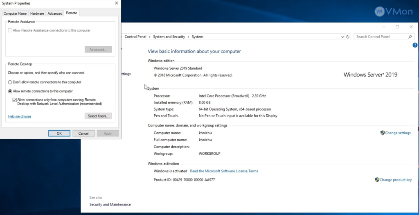
Task: Close the System Properties dialog
Action: click(x=116, y=3)
